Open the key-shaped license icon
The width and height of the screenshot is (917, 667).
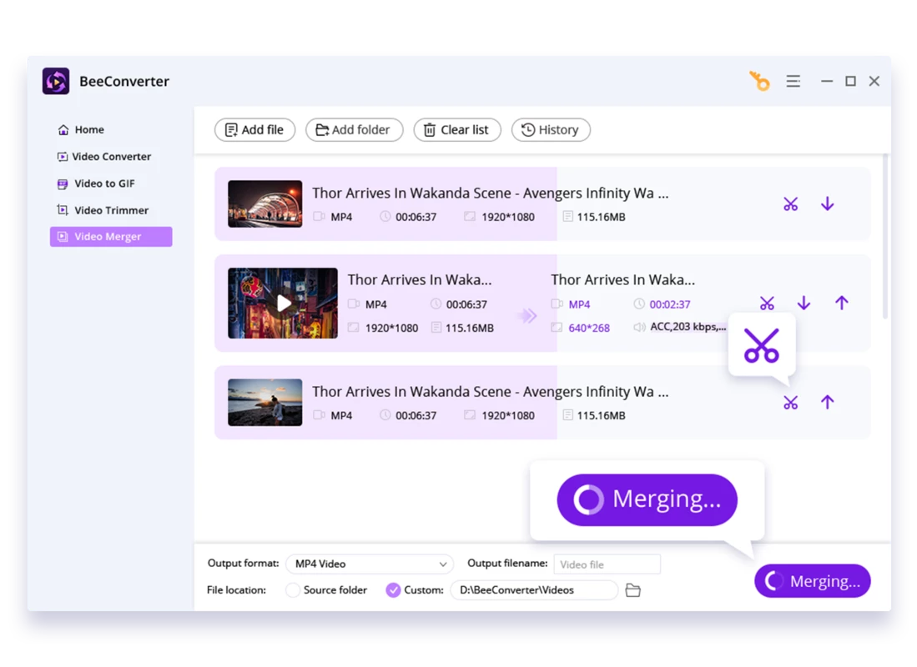pyautogui.click(x=759, y=81)
